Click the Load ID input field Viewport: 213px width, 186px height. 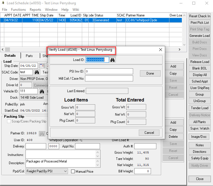[x=97, y=60]
